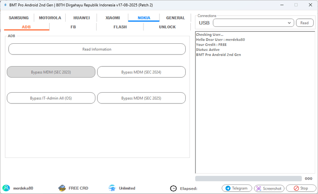Image resolution: width=318 pixels, height=194 pixels.
Task: Click the Read Information button
Action: [97, 49]
